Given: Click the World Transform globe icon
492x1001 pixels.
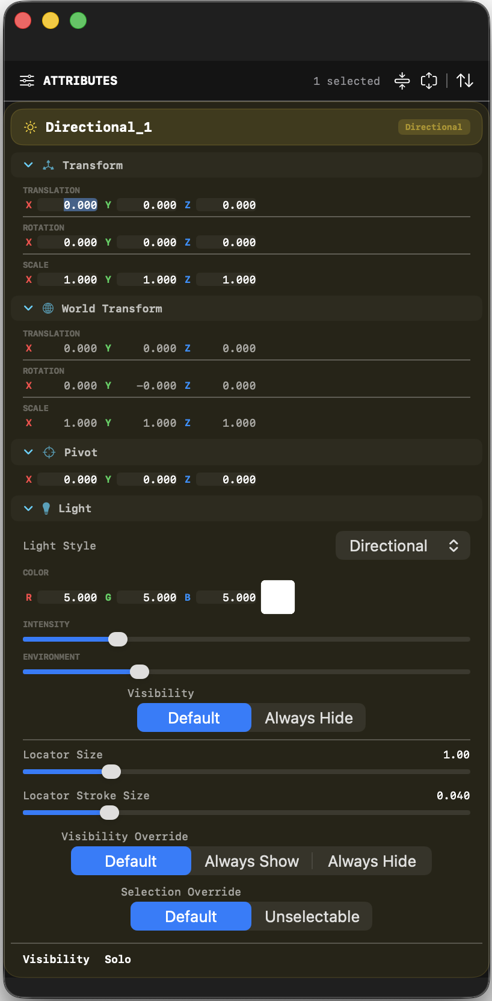Looking at the screenshot, I should pos(48,308).
